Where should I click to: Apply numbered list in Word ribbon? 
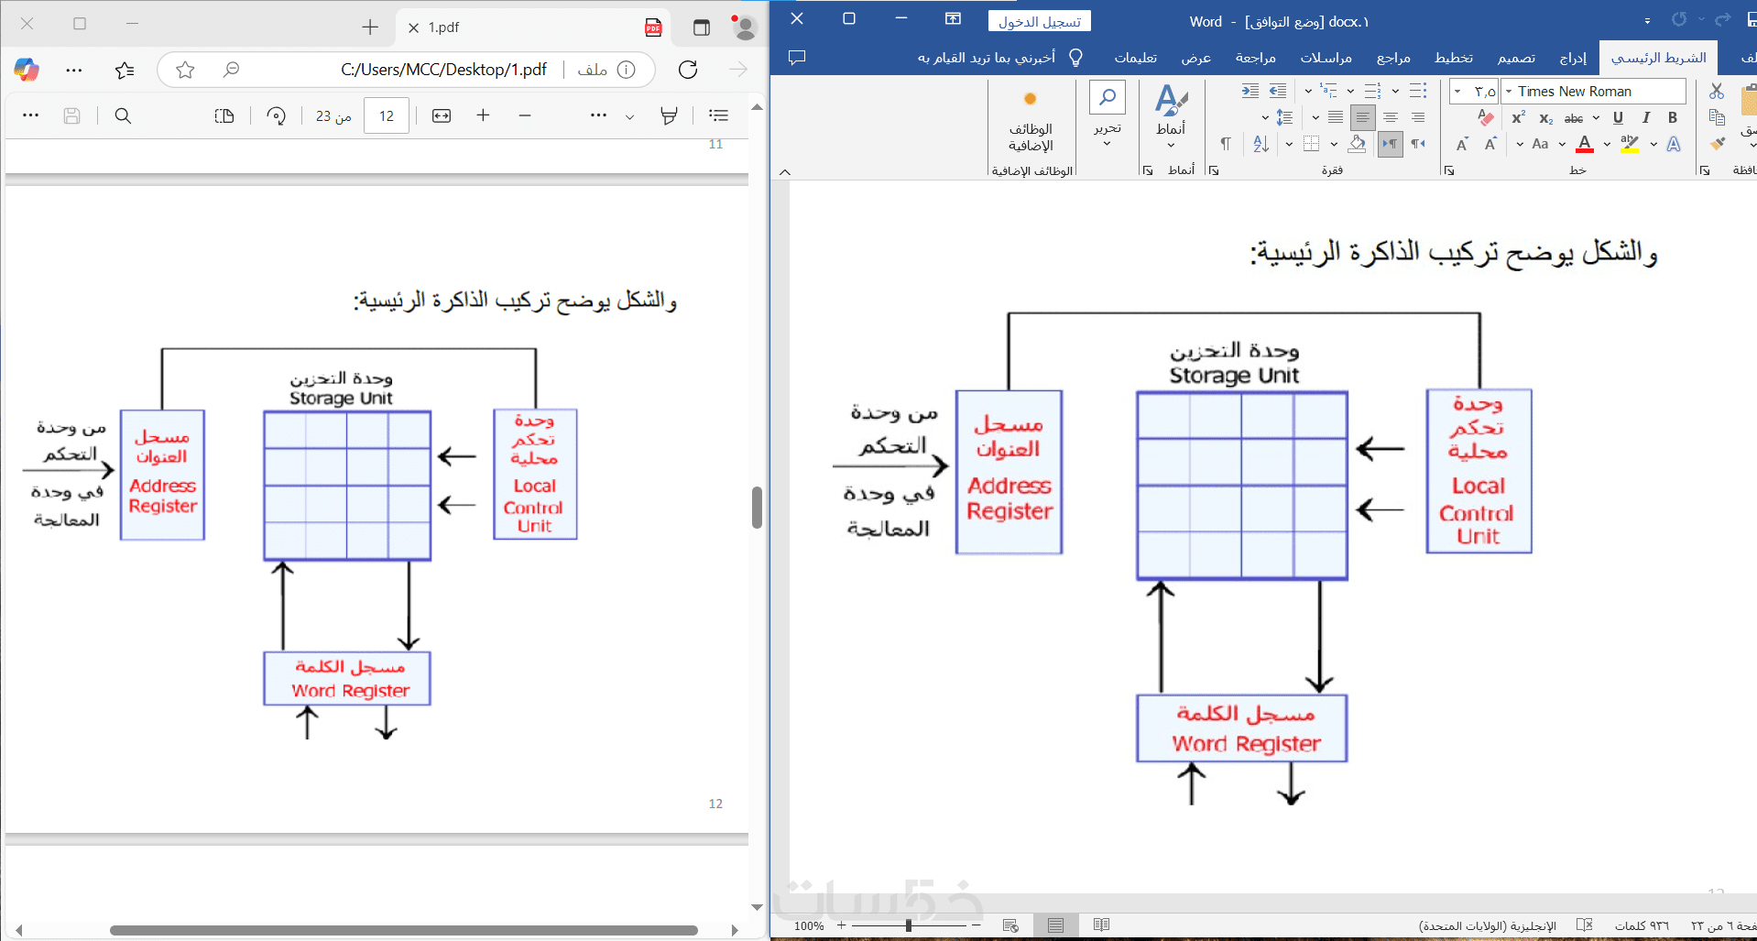pyautogui.click(x=1372, y=91)
